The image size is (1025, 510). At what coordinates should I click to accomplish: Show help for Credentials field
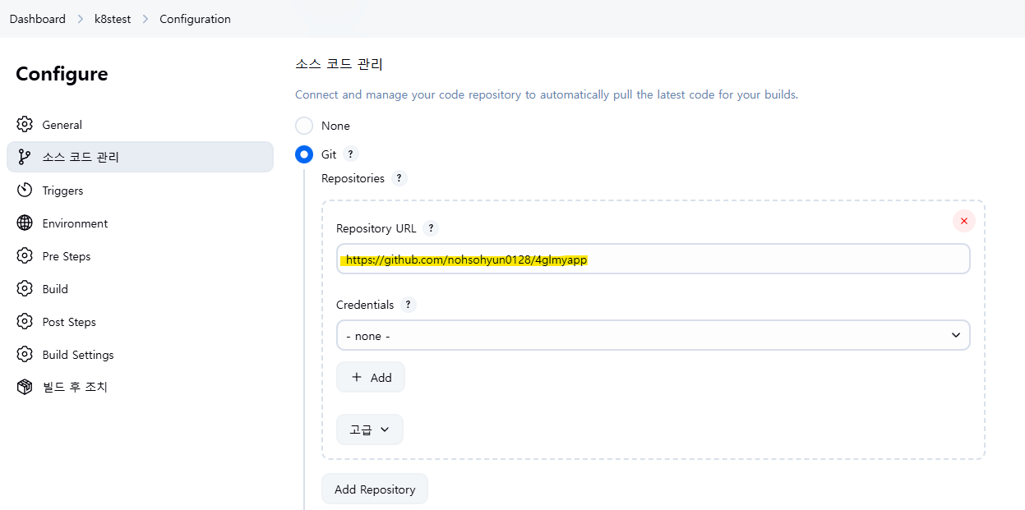pyautogui.click(x=409, y=305)
